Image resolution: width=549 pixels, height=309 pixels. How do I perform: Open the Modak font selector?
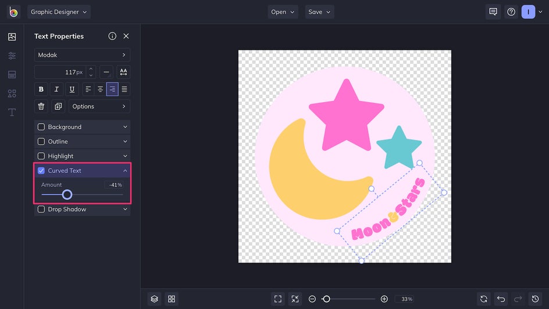[x=82, y=55]
